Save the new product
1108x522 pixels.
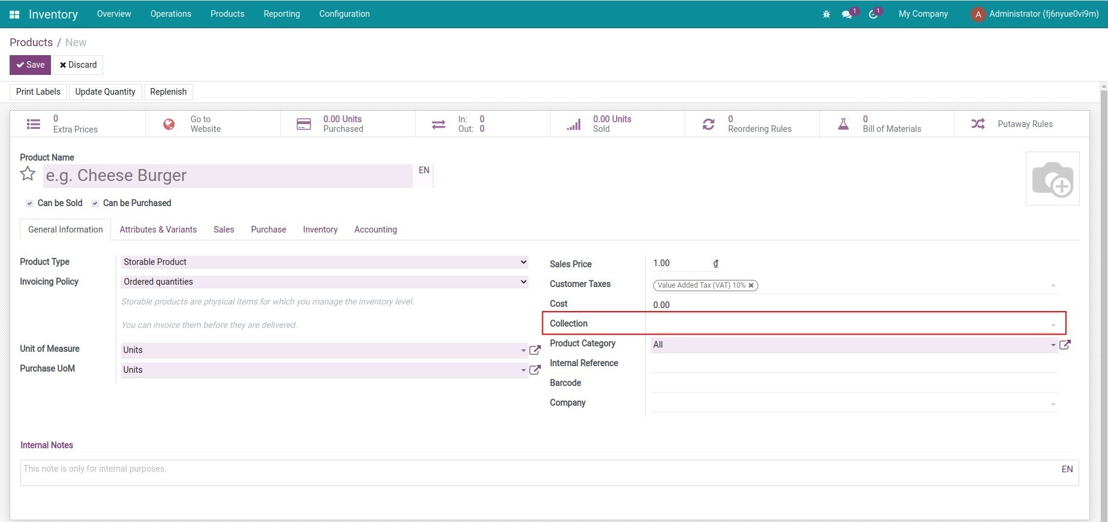(x=30, y=65)
